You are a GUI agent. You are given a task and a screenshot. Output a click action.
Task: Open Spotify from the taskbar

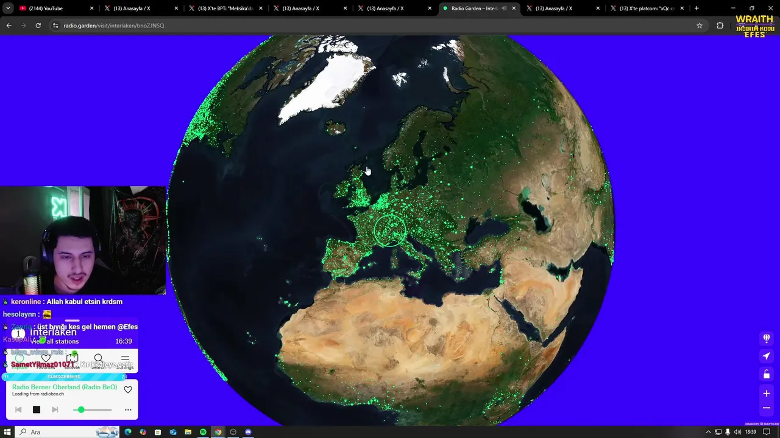[203, 432]
